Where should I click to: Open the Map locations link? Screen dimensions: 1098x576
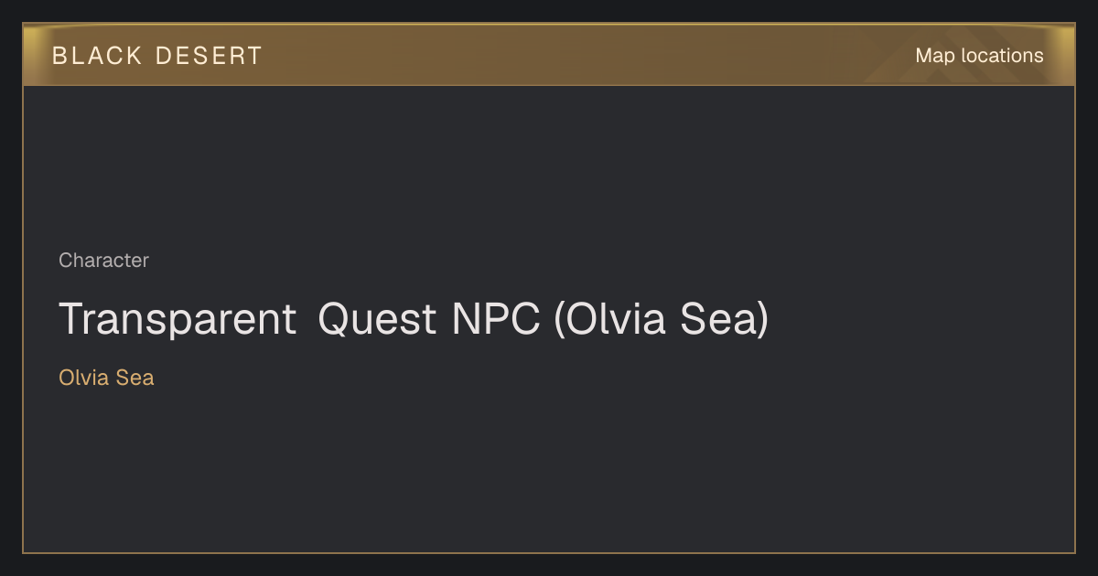(x=979, y=56)
